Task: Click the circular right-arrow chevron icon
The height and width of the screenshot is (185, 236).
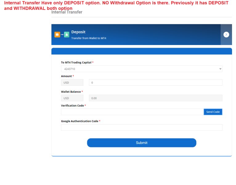Action: coord(226,35)
